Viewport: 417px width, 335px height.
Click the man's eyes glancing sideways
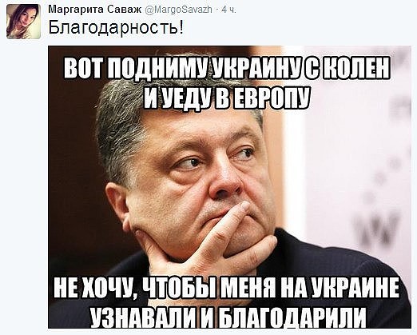click(x=217, y=158)
